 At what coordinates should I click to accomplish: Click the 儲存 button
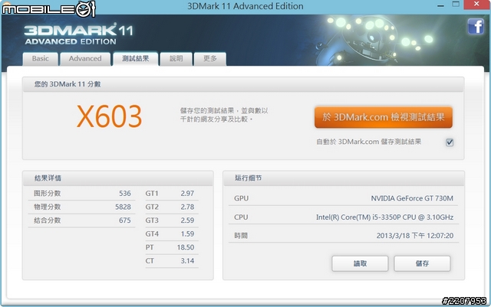(422, 263)
